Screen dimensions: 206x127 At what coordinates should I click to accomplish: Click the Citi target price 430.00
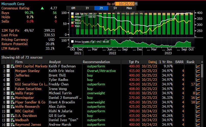coord(134,80)
